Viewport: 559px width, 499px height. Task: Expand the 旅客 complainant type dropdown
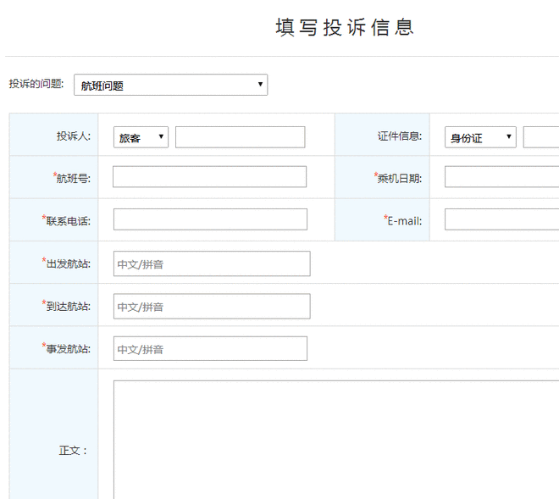tap(141, 137)
